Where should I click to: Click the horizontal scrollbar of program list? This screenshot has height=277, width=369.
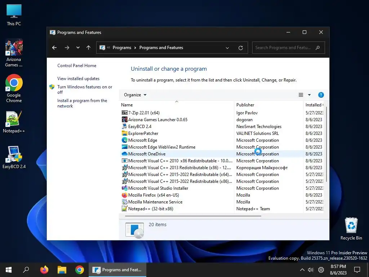tap(193, 216)
